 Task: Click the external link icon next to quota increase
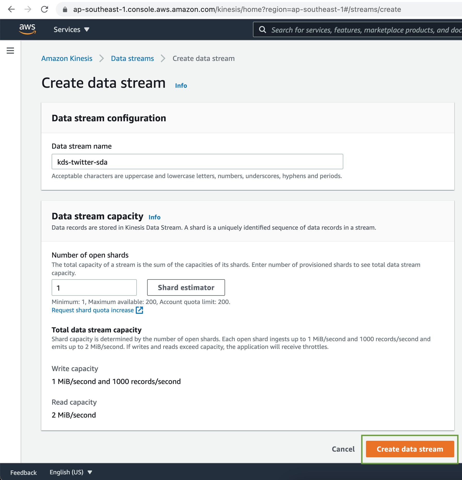(x=139, y=310)
